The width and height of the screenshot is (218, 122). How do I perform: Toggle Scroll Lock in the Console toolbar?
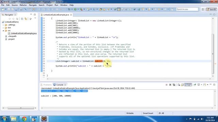(x=183, y=85)
